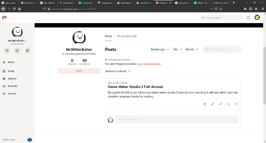
Task: Open the cat avatar account menu
Action: pyautogui.click(x=257, y=17)
